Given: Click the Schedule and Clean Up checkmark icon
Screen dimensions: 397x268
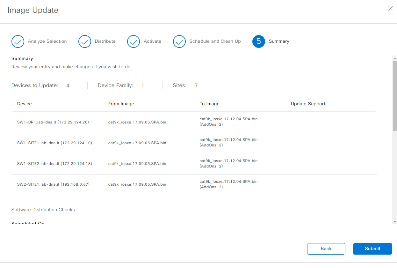Looking at the screenshot, I should [179, 41].
